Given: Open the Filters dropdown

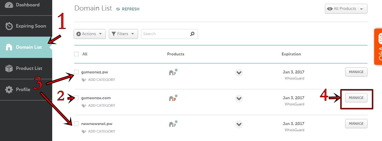Looking at the screenshot, I should pyautogui.click(x=123, y=34).
